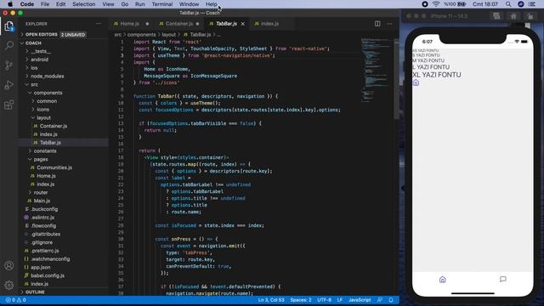Click Ln 3, Col 53 in status bar
The width and height of the screenshot is (544, 306).
pos(271,300)
